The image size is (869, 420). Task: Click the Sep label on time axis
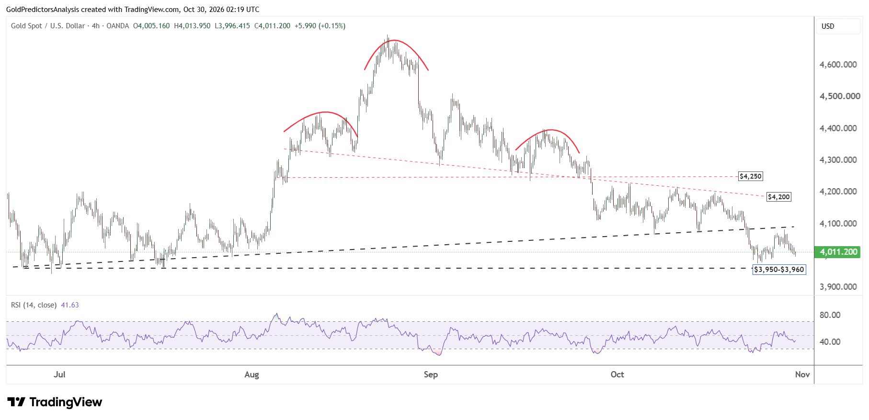[431, 375]
